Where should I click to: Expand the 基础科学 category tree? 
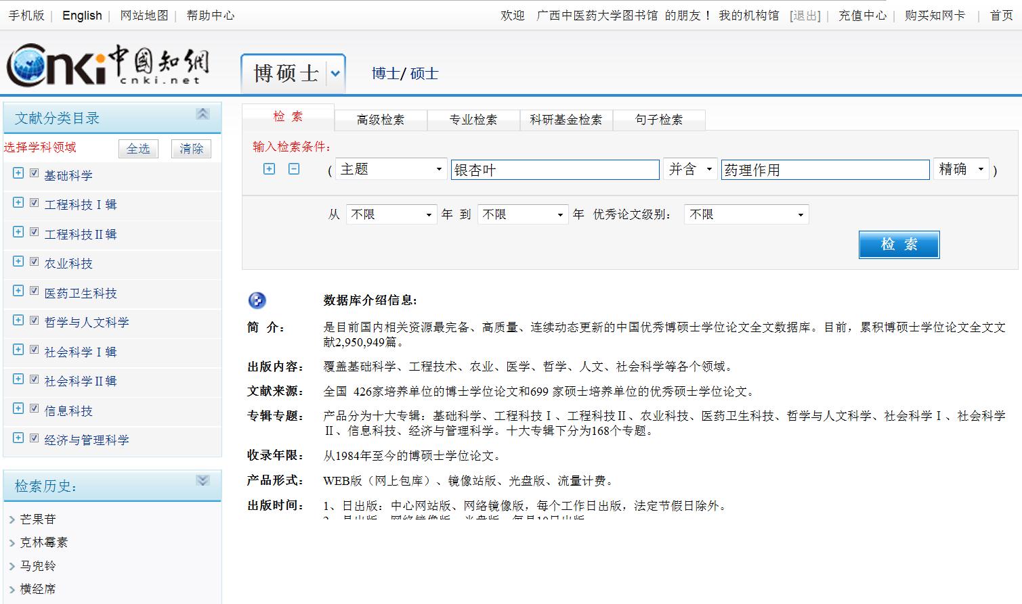point(18,174)
